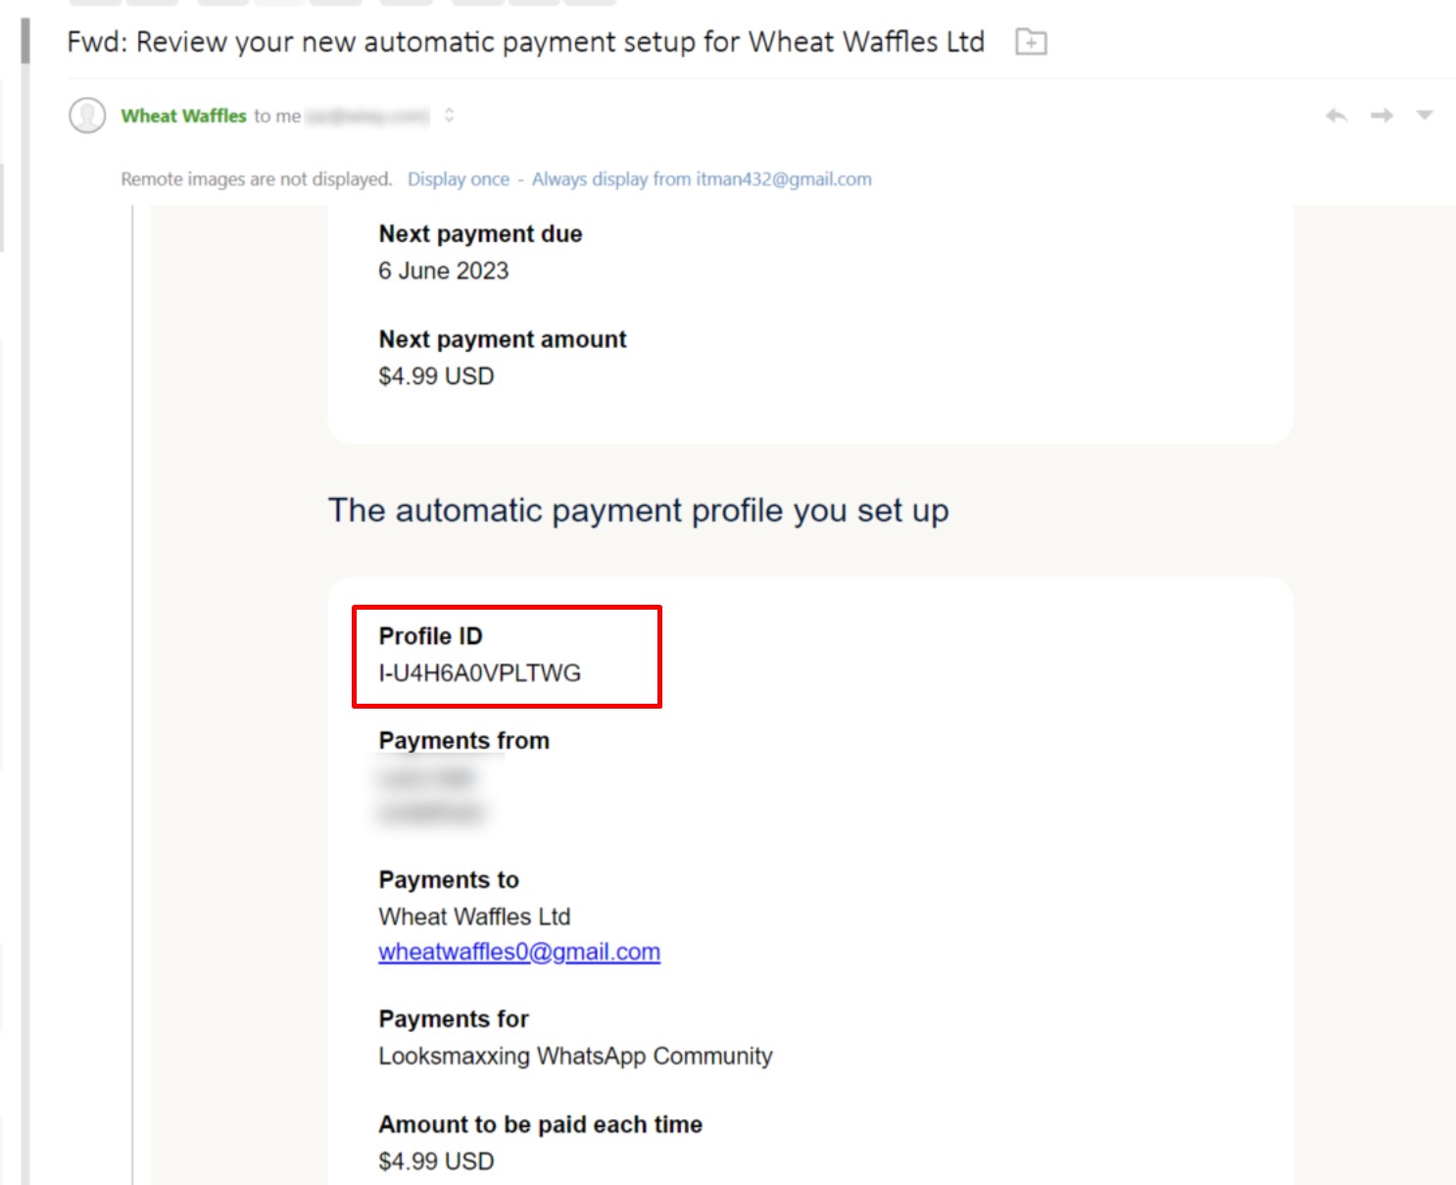Click the Wheat Waffles Ltd payee name

pyautogui.click(x=474, y=916)
